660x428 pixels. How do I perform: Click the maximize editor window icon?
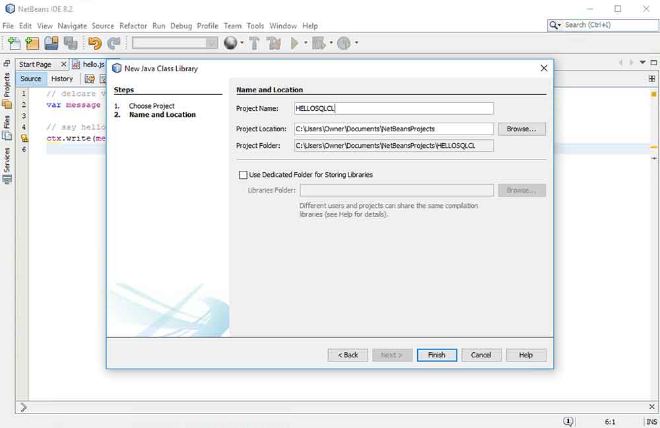653,63
